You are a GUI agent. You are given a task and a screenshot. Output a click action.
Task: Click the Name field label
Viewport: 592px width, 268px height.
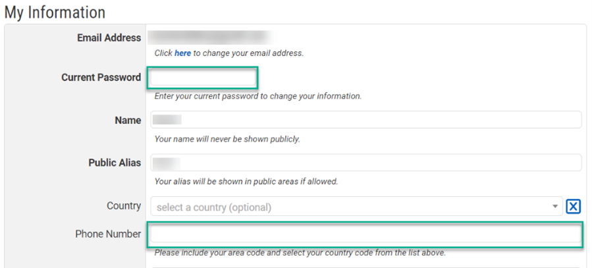click(x=128, y=121)
